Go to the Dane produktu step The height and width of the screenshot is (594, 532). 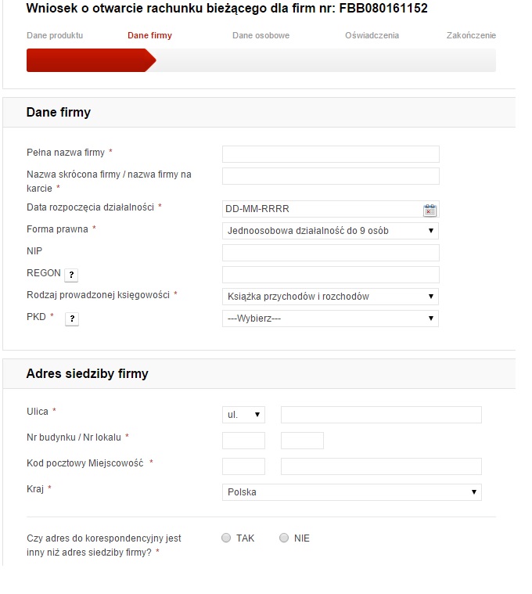click(x=55, y=36)
